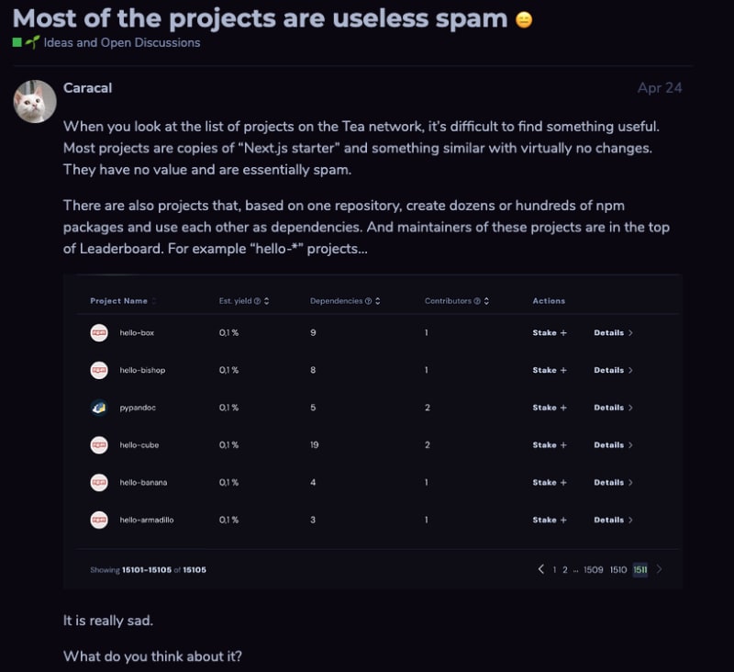The image size is (734, 672).
Task: Click Caracal's profile avatar
Action: (33, 100)
